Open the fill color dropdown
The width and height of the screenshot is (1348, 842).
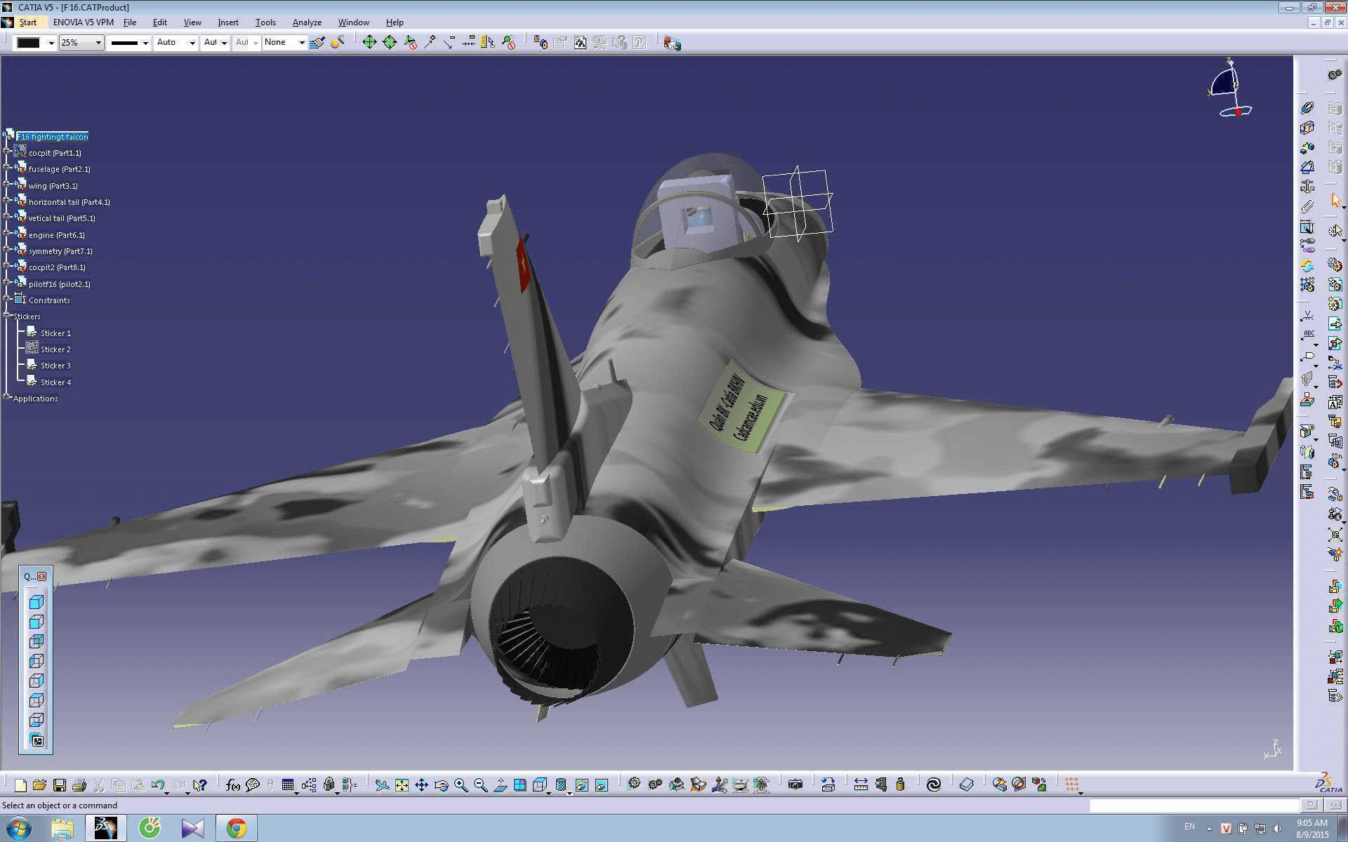point(51,43)
